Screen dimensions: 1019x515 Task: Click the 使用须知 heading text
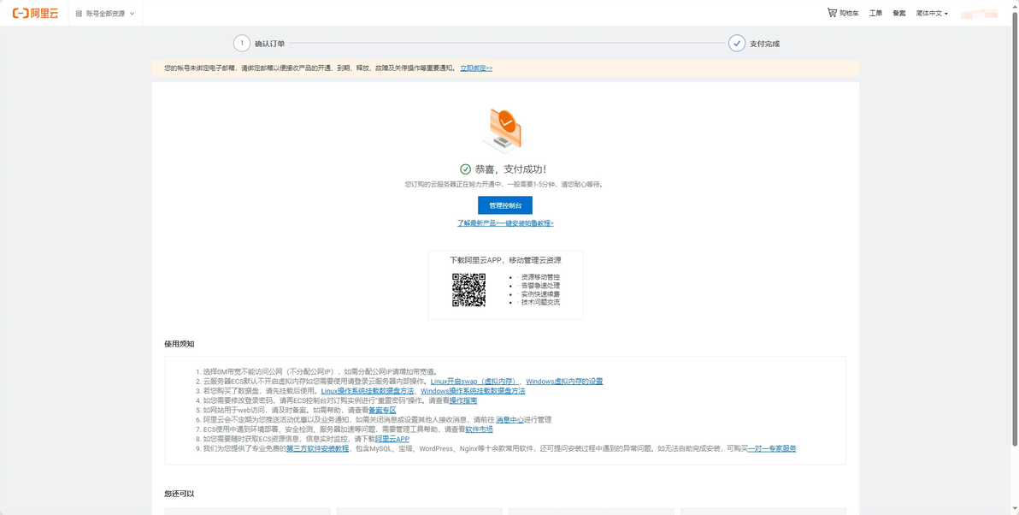point(180,344)
